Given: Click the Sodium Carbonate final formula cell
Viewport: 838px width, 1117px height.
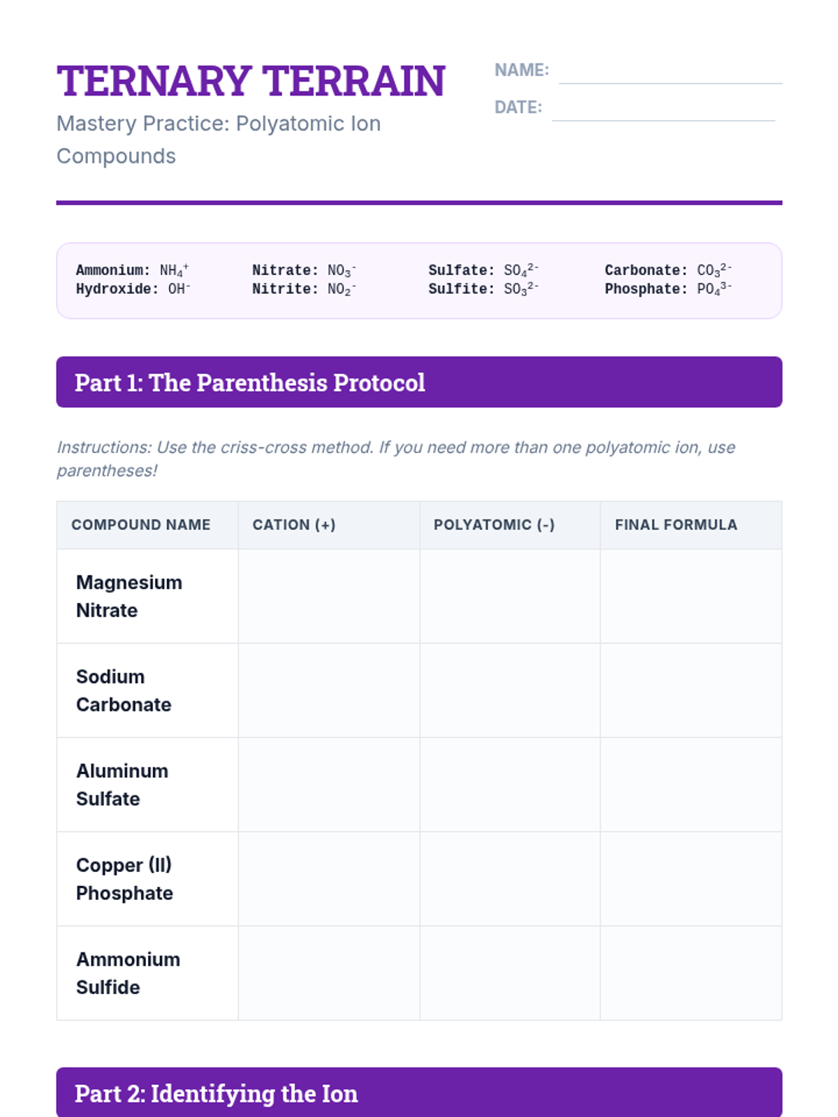Looking at the screenshot, I should 691,690.
